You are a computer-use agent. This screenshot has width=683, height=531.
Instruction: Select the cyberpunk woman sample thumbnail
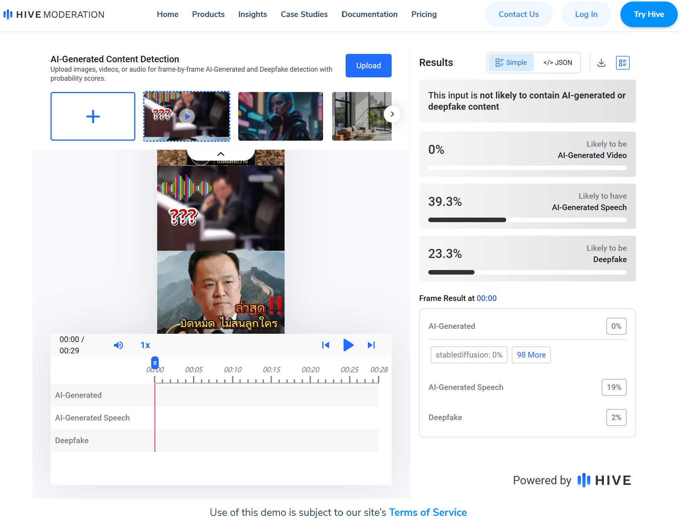coord(280,116)
